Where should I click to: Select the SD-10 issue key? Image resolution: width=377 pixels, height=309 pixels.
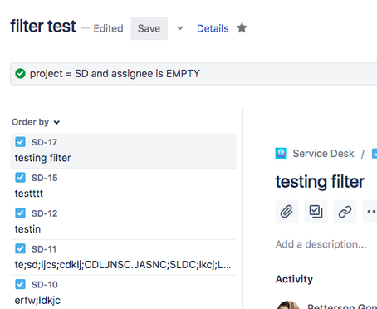point(44,285)
